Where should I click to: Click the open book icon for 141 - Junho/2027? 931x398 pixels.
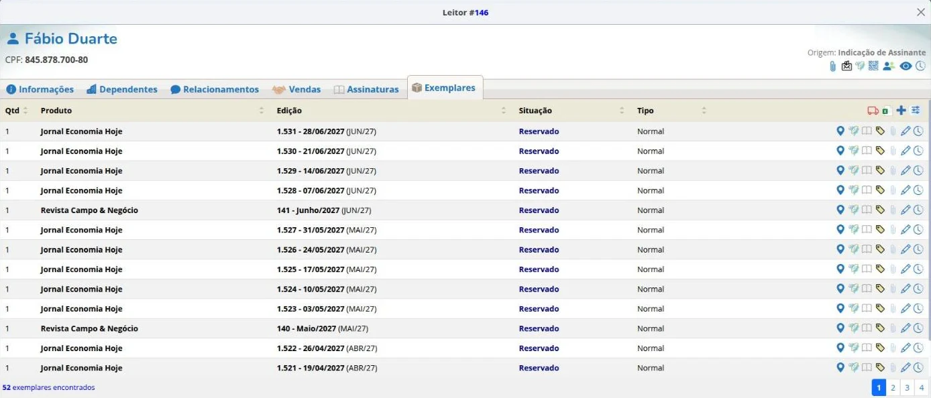tap(867, 210)
